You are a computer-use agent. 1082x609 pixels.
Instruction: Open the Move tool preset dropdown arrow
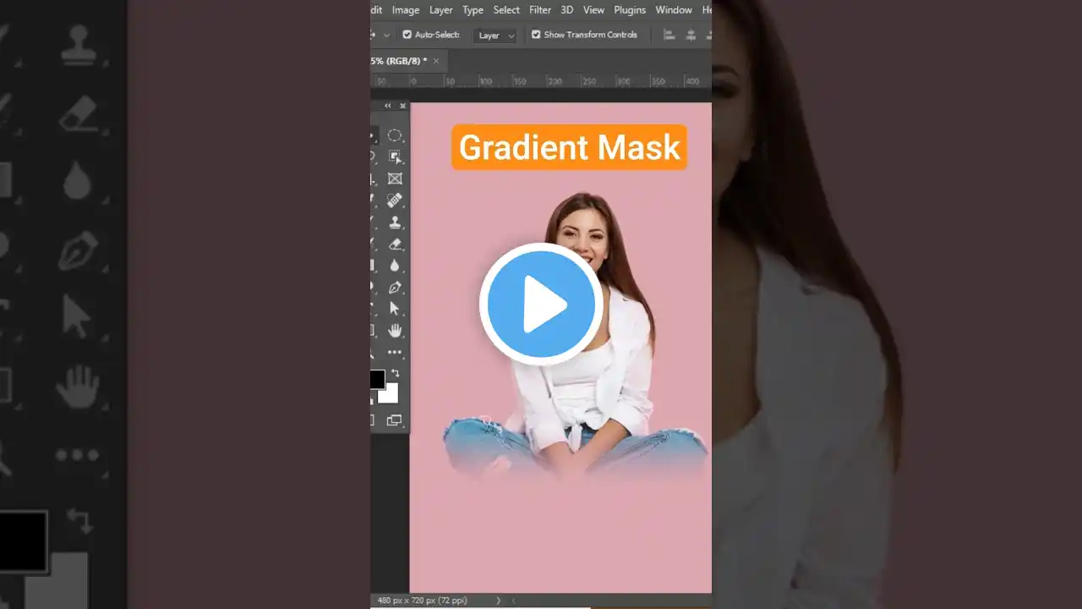pos(385,34)
